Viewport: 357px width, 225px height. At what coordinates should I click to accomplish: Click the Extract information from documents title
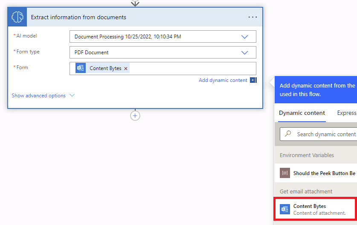[x=78, y=18]
